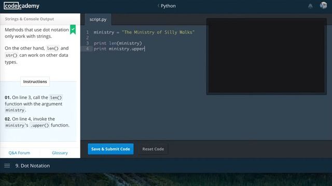Place cursor on code line 4
The height and width of the screenshot is (186, 332).
pos(119,49)
